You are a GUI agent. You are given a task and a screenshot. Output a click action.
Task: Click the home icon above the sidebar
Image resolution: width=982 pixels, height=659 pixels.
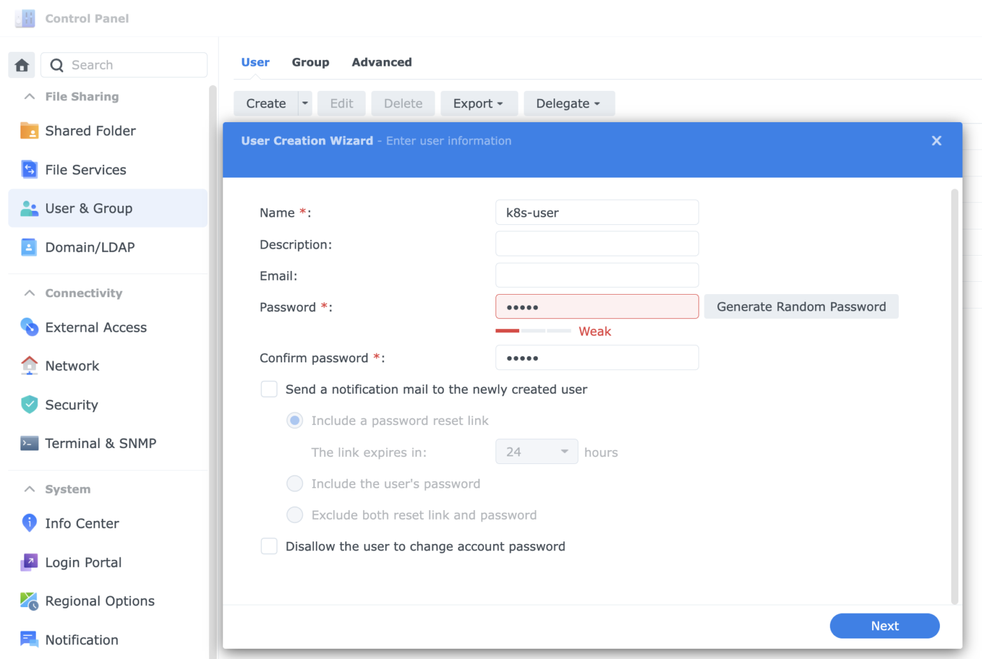[x=21, y=65]
